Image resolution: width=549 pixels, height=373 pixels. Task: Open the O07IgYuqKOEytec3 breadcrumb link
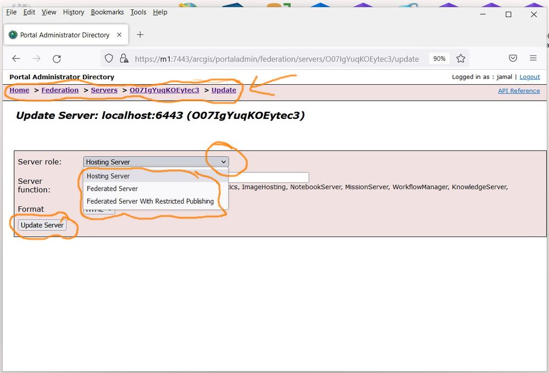pyautogui.click(x=164, y=90)
